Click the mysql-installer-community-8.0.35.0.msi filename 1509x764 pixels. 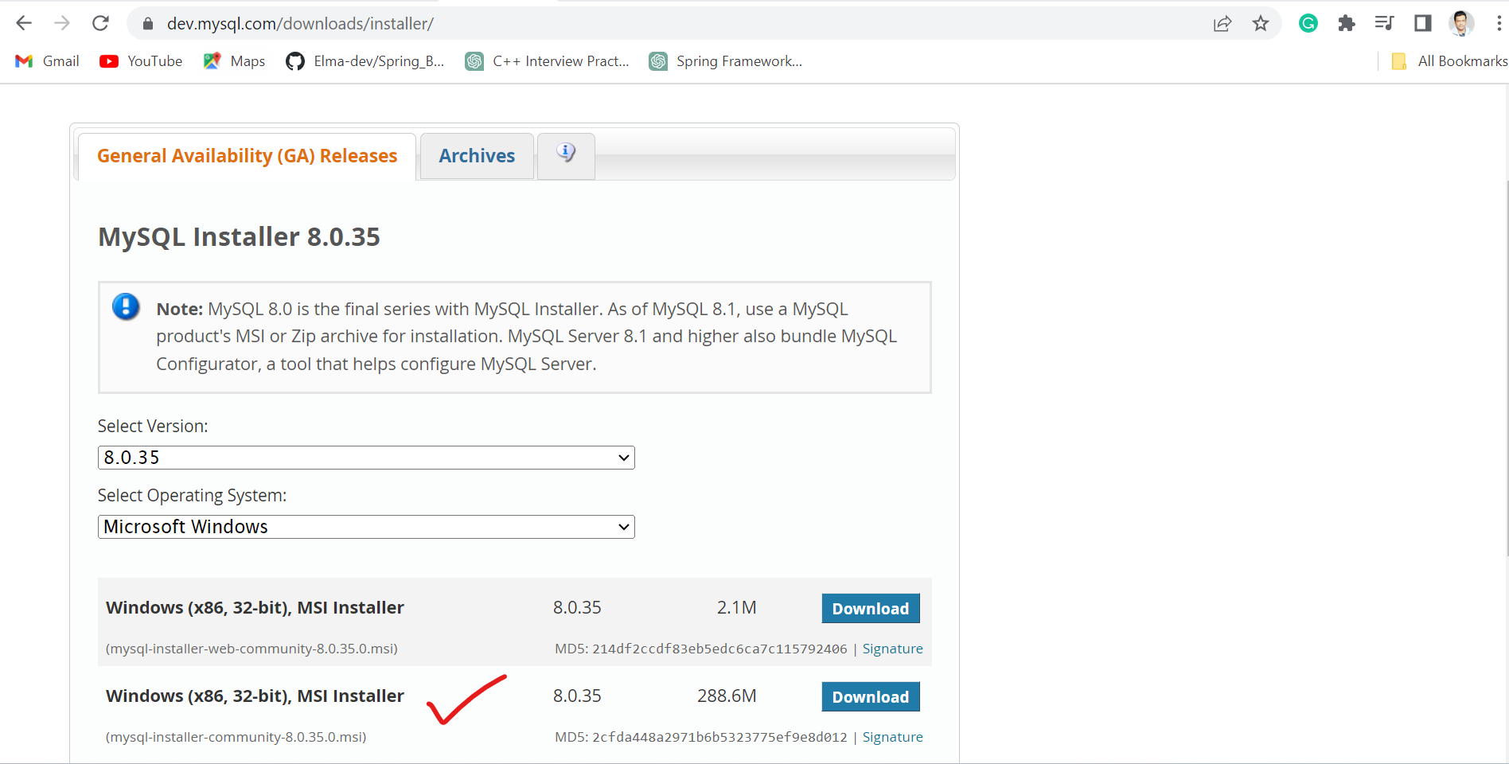coord(236,737)
